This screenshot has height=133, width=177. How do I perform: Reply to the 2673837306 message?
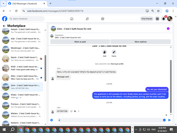click(75, 111)
